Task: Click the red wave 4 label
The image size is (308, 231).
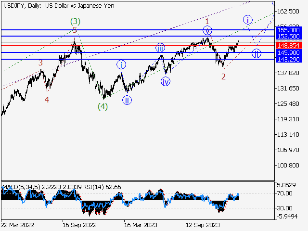Action: point(47,100)
